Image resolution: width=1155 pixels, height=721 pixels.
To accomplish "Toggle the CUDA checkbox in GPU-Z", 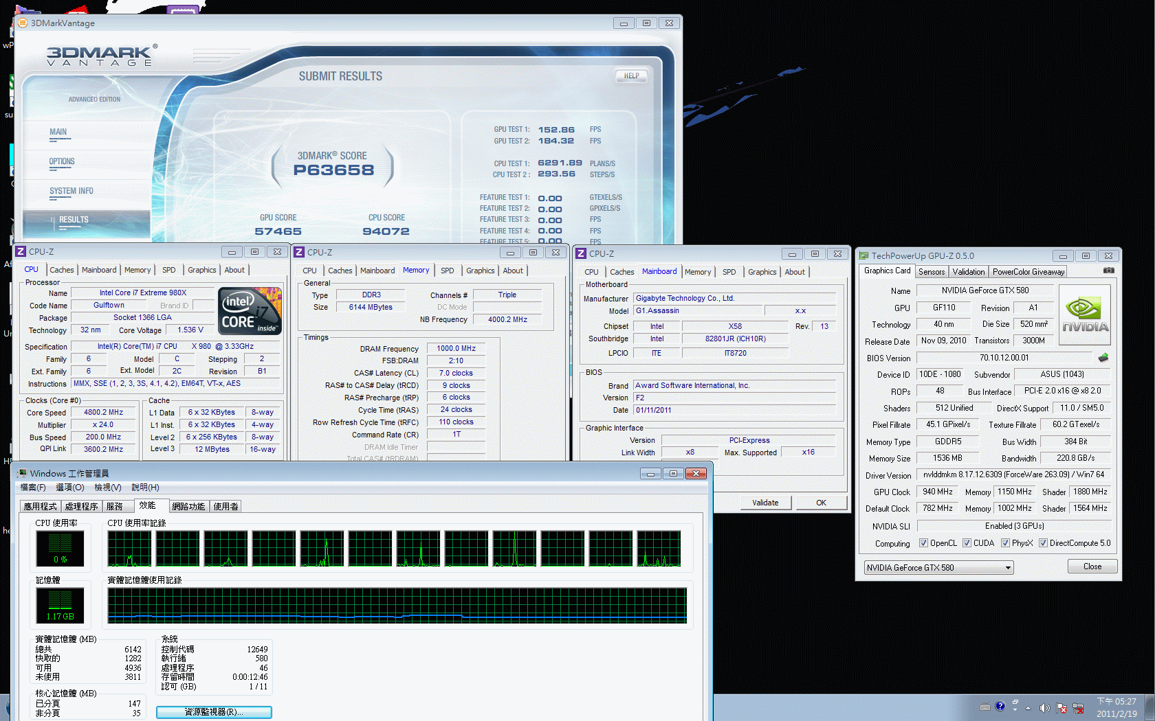I will 967,543.
